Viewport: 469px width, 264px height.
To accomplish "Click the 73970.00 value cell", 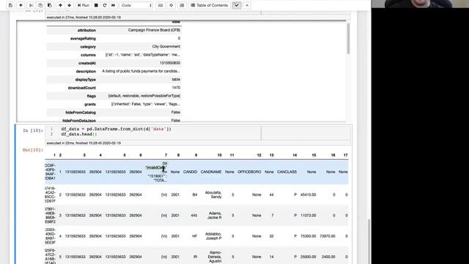I will click(x=328, y=236).
